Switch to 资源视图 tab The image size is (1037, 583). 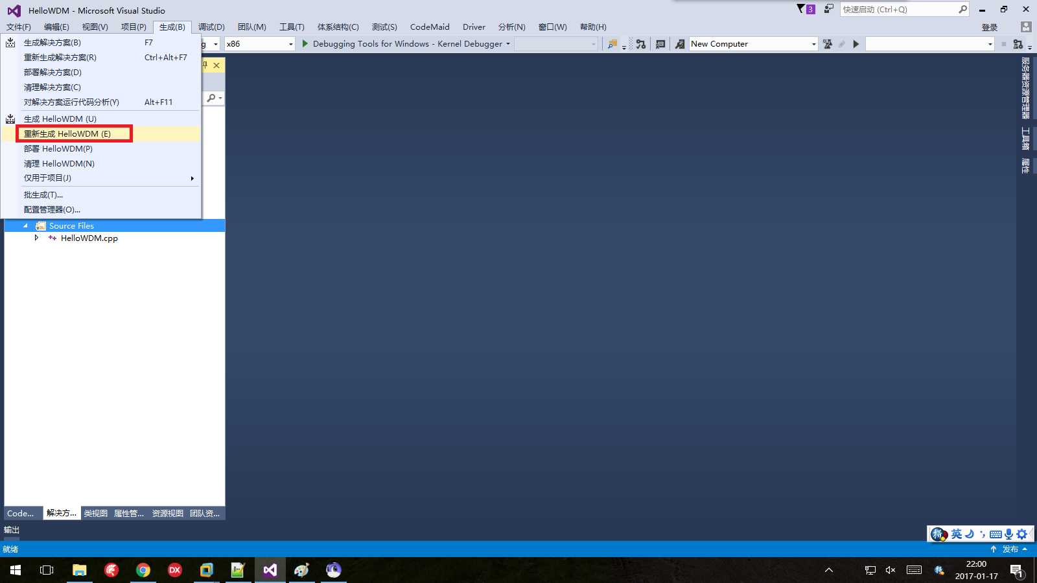tap(168, 513)
